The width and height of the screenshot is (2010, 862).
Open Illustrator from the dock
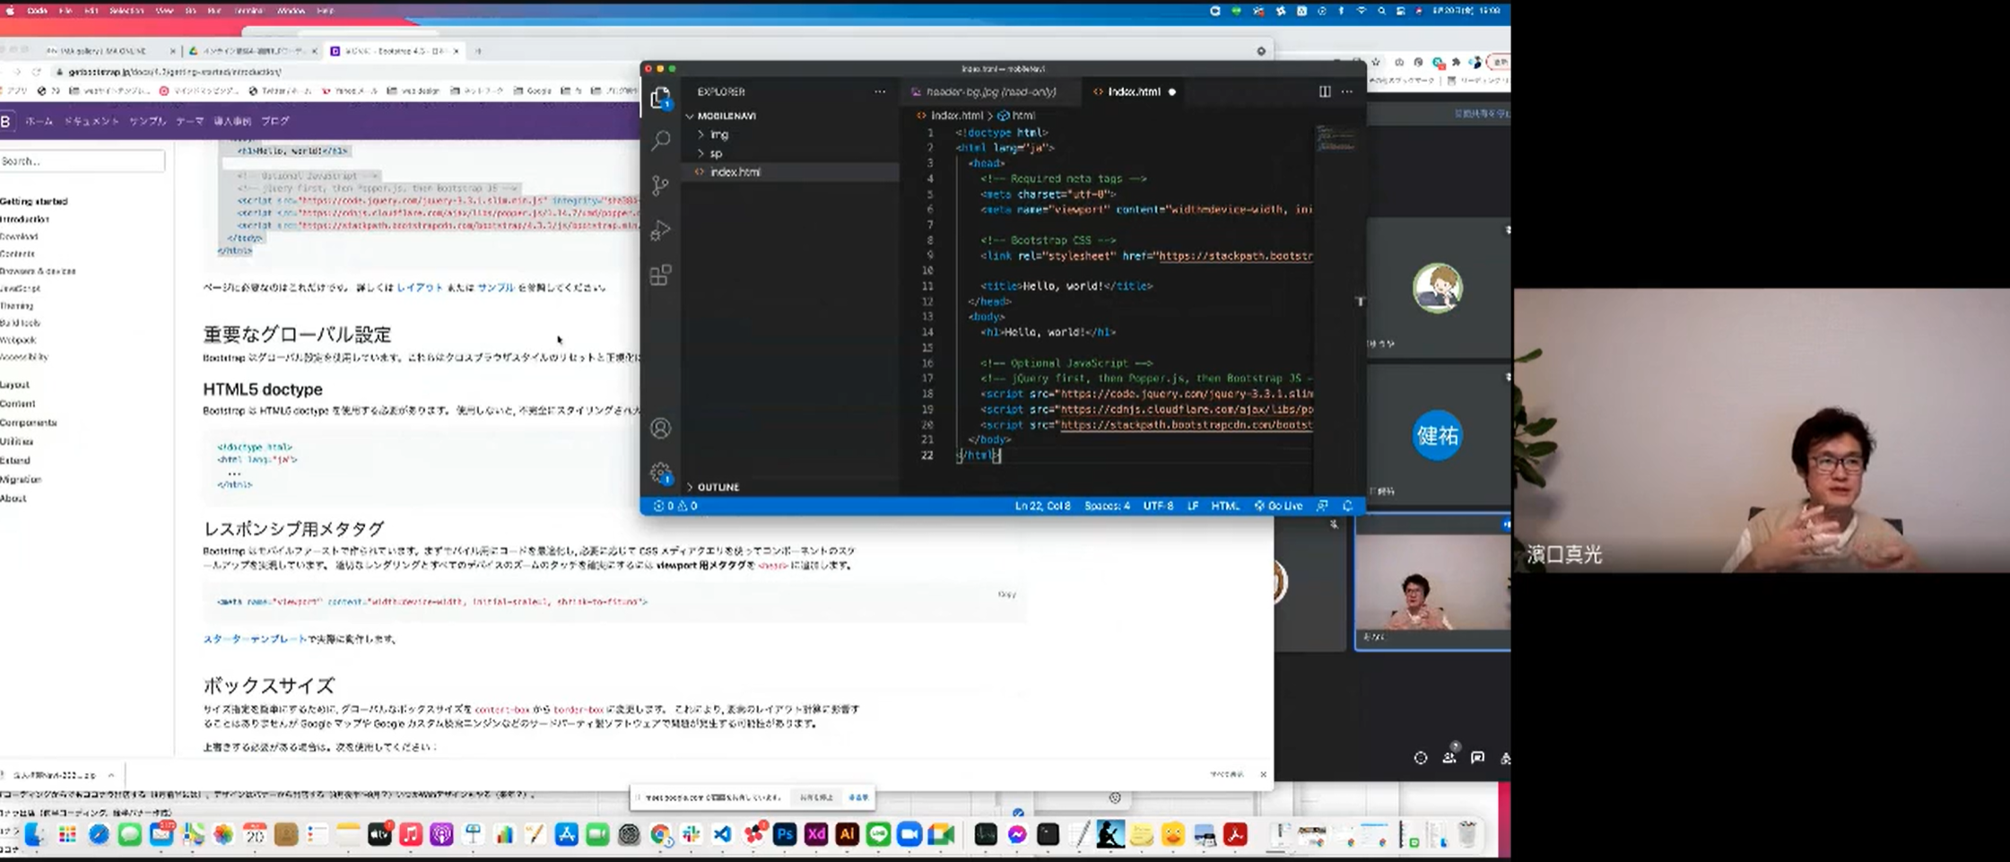847,835
